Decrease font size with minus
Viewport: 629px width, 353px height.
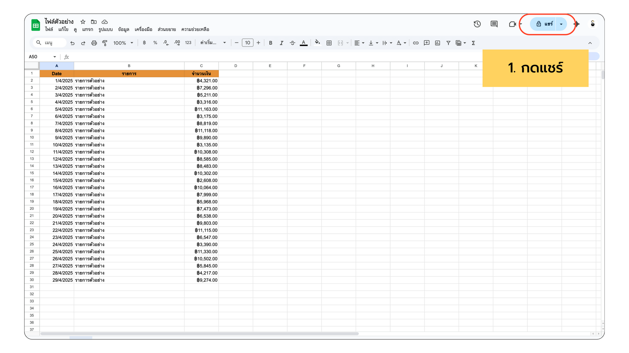[237, 43]
